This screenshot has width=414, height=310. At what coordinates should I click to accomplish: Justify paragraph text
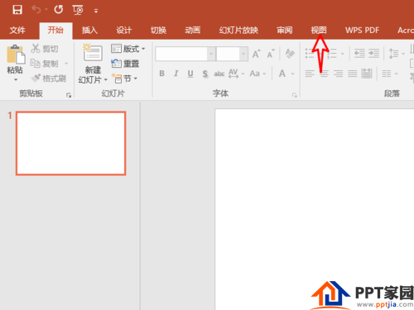tap(353, 74)
